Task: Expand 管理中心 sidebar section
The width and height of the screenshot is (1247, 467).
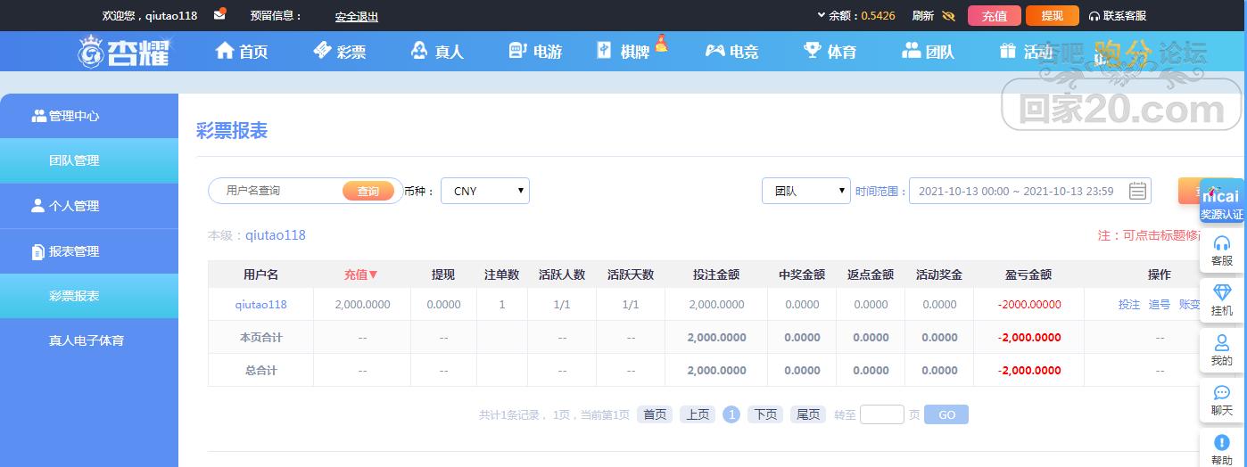Action: [x=89, y=116]
